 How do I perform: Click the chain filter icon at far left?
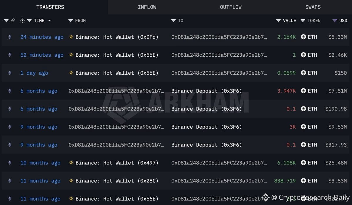pyautogui.click(x=6, y=21)
